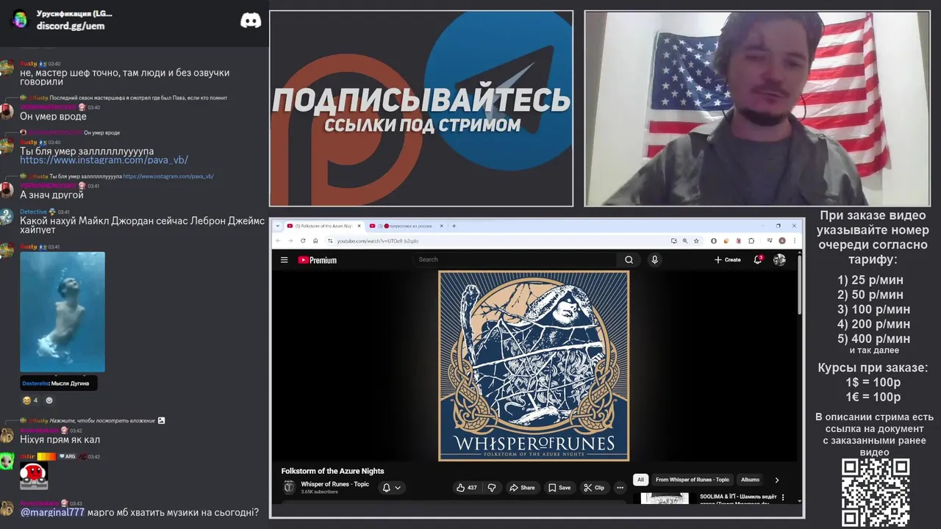Switch to the second browser tab
Image resolution: width=941 pixels, height=529 pixels.
[405, 226]
